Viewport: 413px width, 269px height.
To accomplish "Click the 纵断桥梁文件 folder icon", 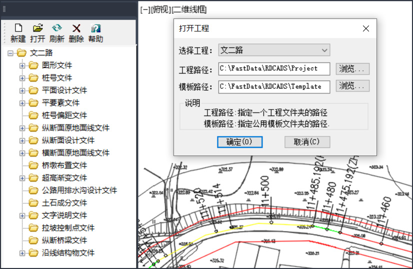I will (x=33, y=240).
